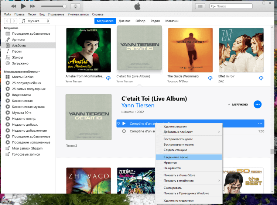Select Альбомы in the sidebar
This screenshot has width=277, height=205.
click(28, 45)
